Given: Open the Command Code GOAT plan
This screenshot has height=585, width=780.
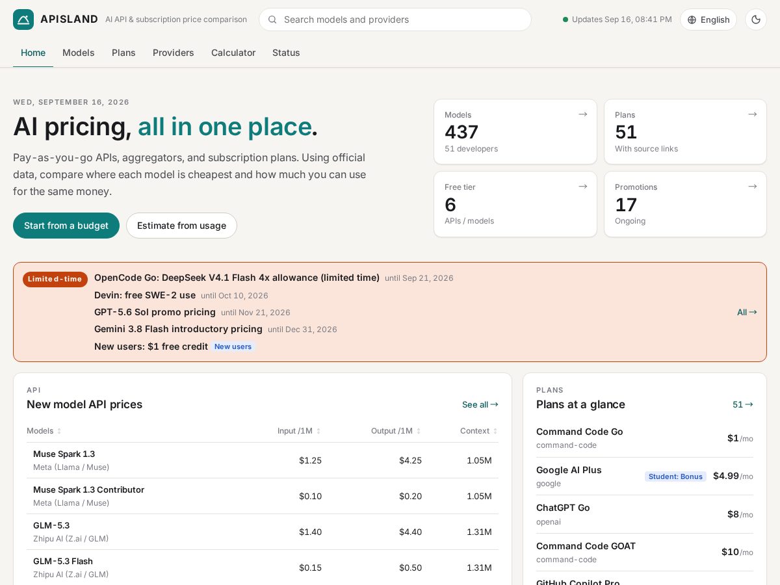Looking at the screenshot, I should coord(645,552).
